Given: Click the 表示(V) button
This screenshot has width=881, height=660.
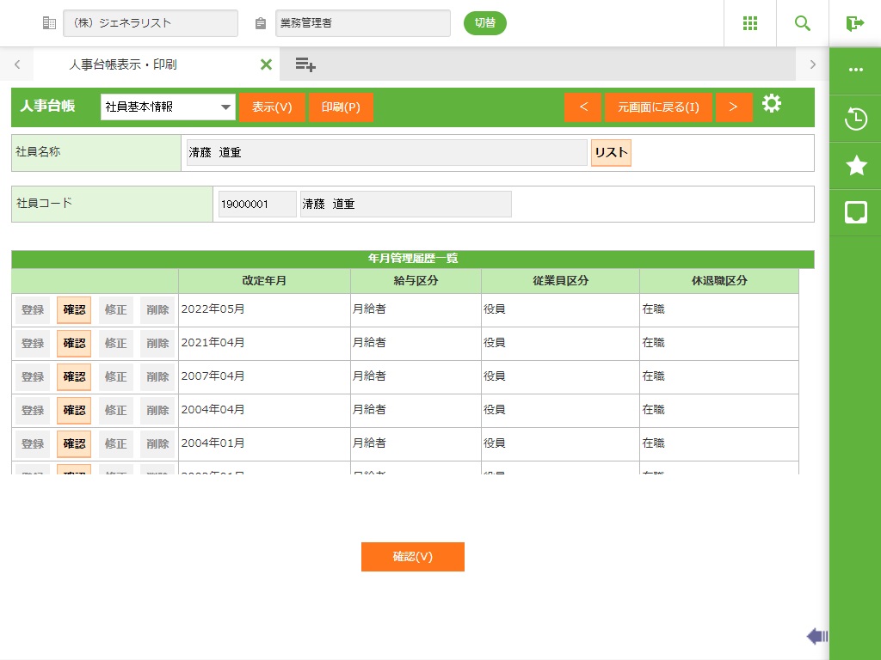Looking at the screenshot, I should pyautogui.click(x=272, y=107).
